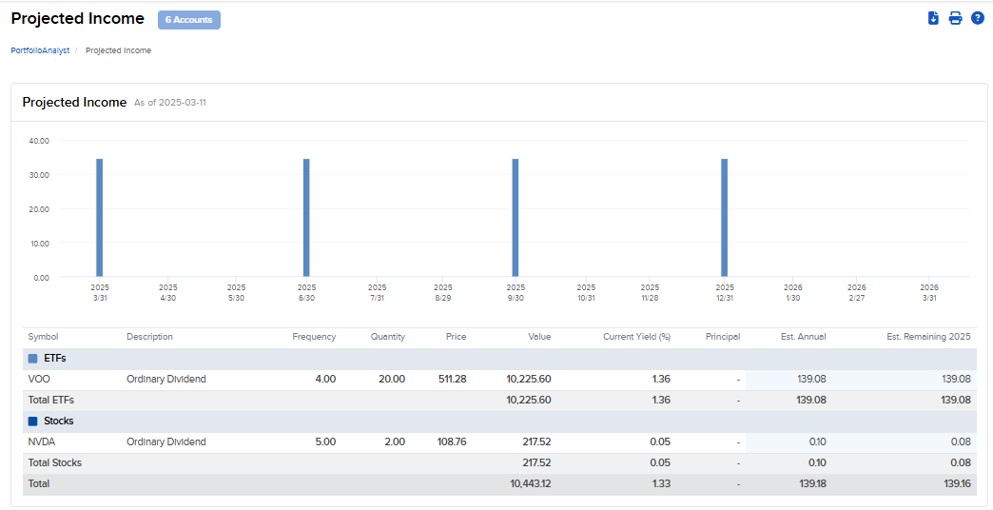This screenshot has width=993, height=510.
Task: Select the blue ETFs color swatch
Action: pos(33,359)
